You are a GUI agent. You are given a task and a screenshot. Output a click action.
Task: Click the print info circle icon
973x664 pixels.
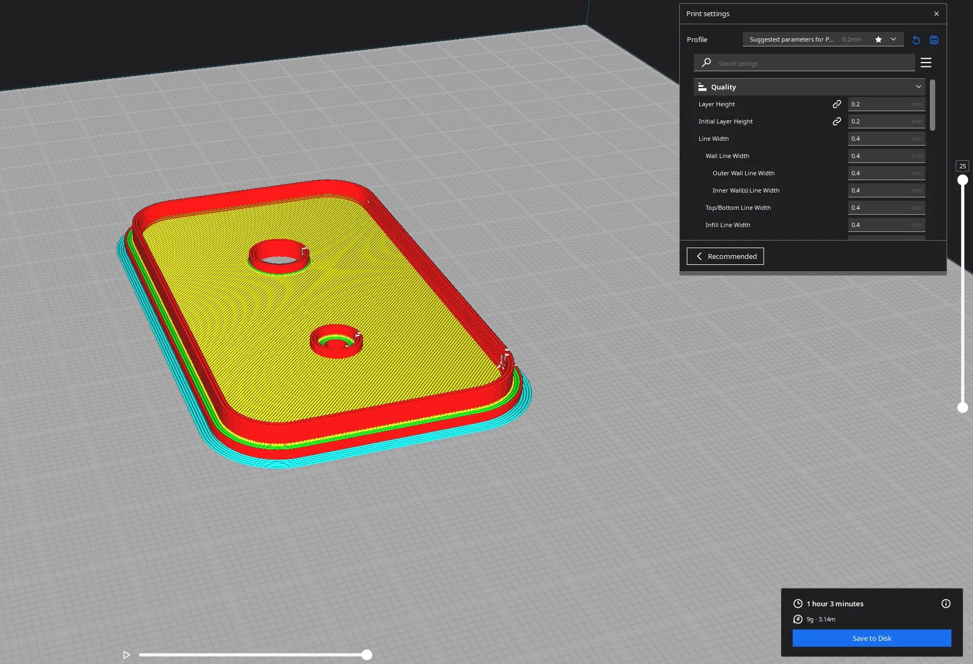pyautogui.click(x=945, y=604)
